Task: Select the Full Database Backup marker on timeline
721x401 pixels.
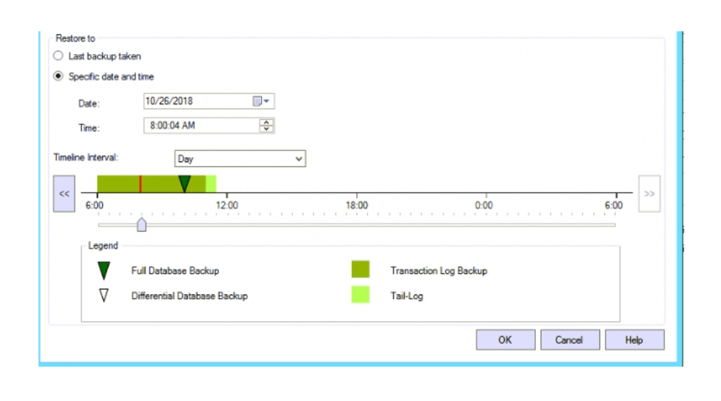Action: (184, 182)
